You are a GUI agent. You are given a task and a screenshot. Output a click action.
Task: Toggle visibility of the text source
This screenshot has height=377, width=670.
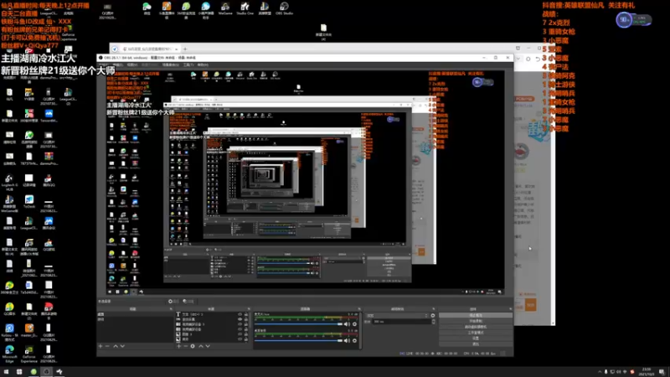(240, 314)
